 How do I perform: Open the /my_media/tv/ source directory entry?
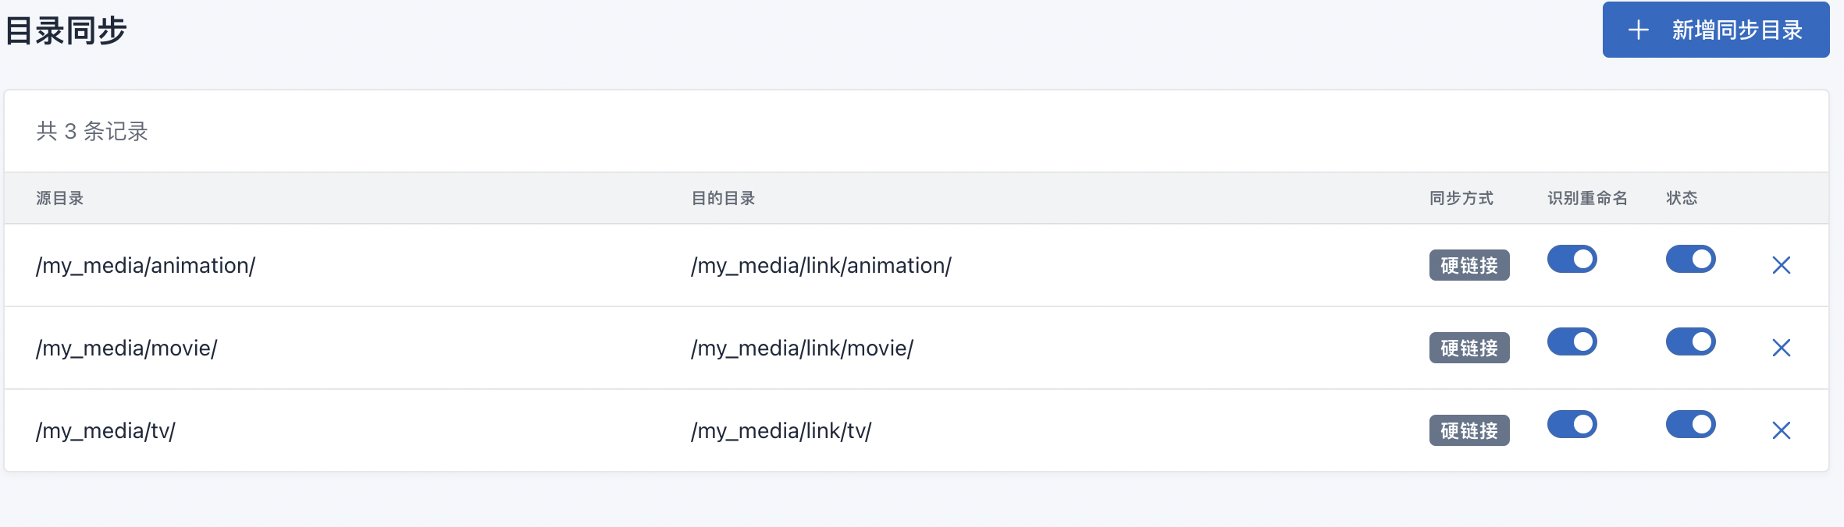point(105,431)
